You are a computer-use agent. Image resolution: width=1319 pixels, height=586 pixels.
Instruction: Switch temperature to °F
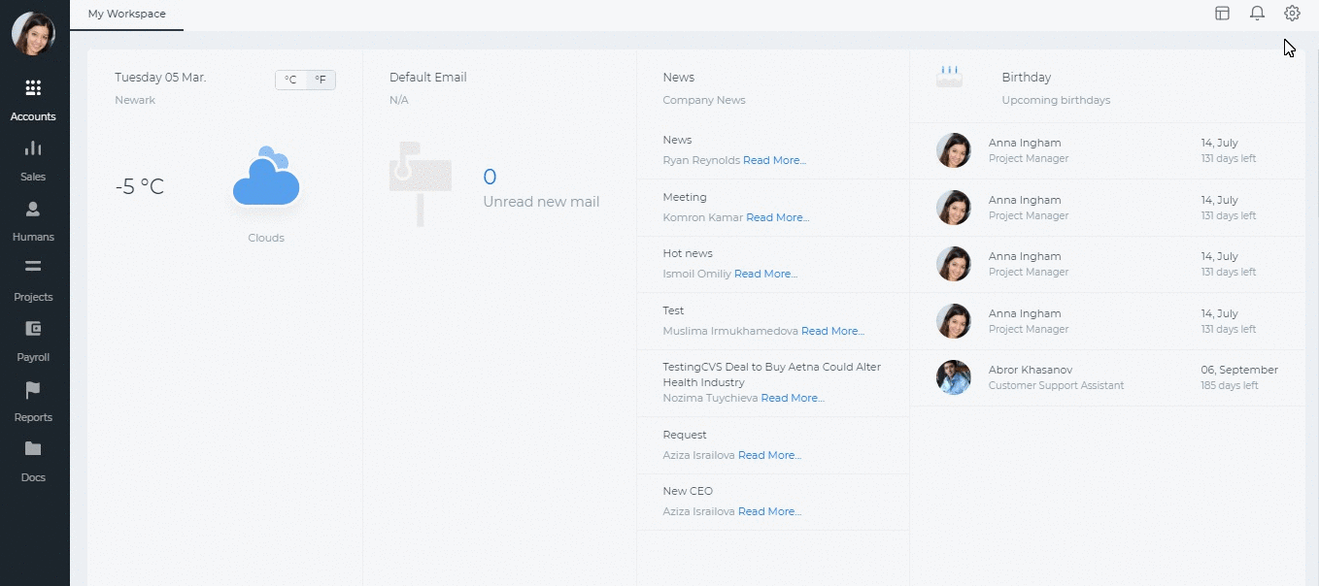click(321, 80)
